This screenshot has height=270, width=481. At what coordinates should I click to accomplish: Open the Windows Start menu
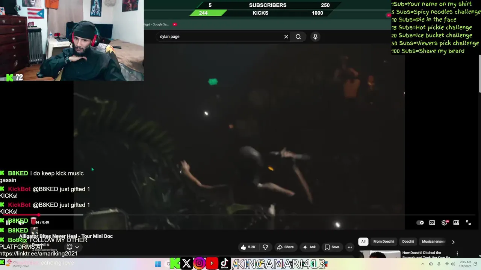tap(158, 264)
